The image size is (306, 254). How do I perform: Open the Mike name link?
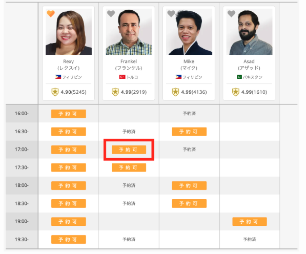189,61
